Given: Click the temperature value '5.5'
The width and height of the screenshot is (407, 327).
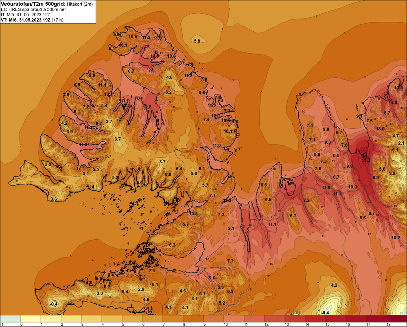Looking at the screenshot, I should (96, 169).
